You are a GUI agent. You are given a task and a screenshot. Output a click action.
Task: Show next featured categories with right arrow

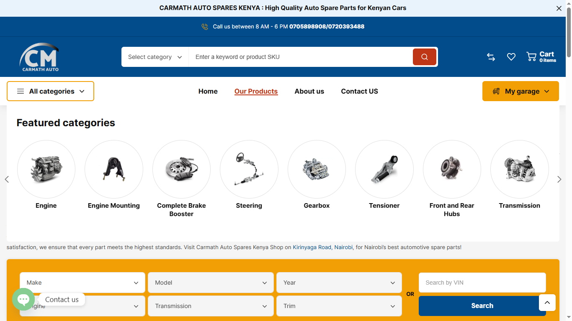tap(559, 179)
